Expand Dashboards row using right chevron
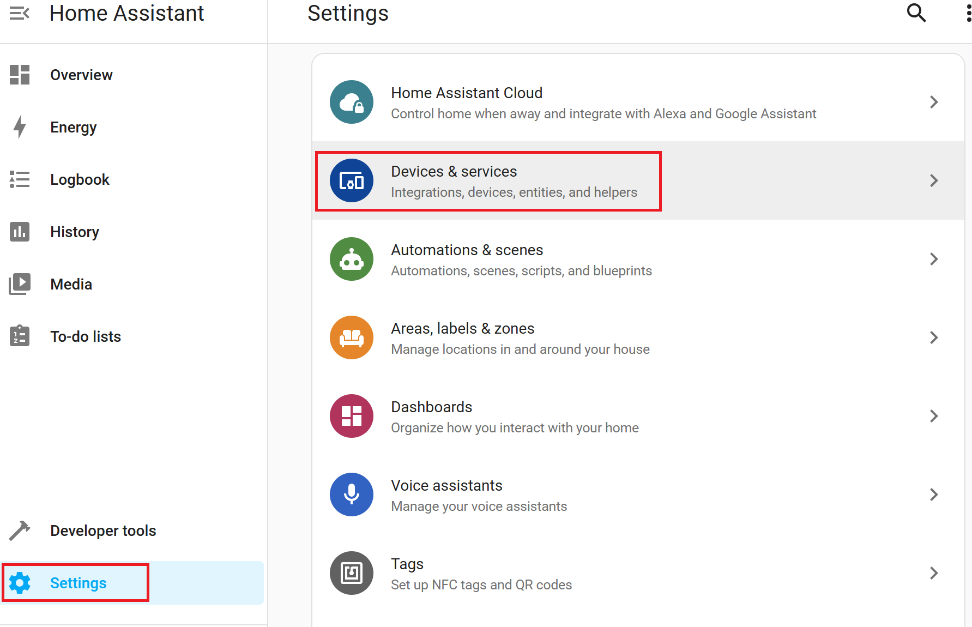Screen dimensions: 972x627 (933, 416)
